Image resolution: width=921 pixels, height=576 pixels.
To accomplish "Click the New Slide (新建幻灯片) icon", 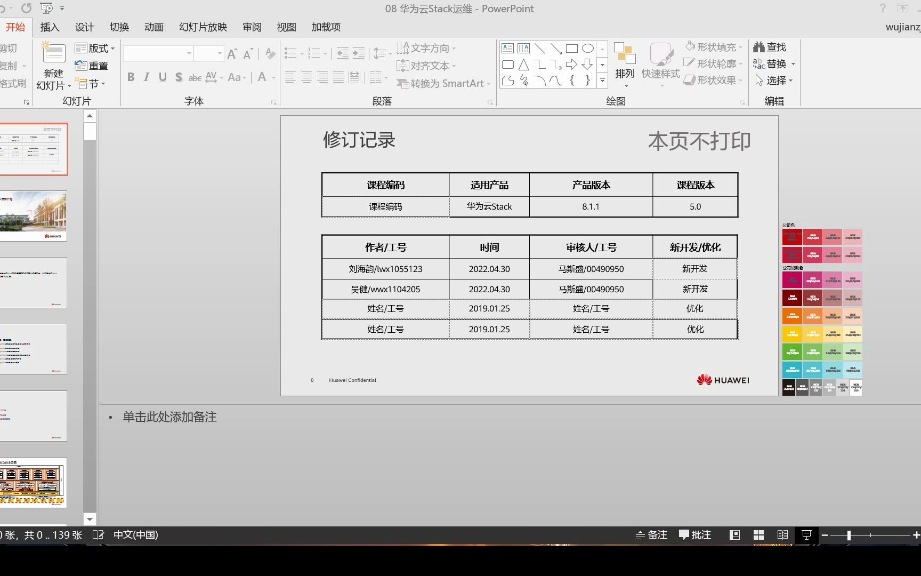I will tap(53, 53).
